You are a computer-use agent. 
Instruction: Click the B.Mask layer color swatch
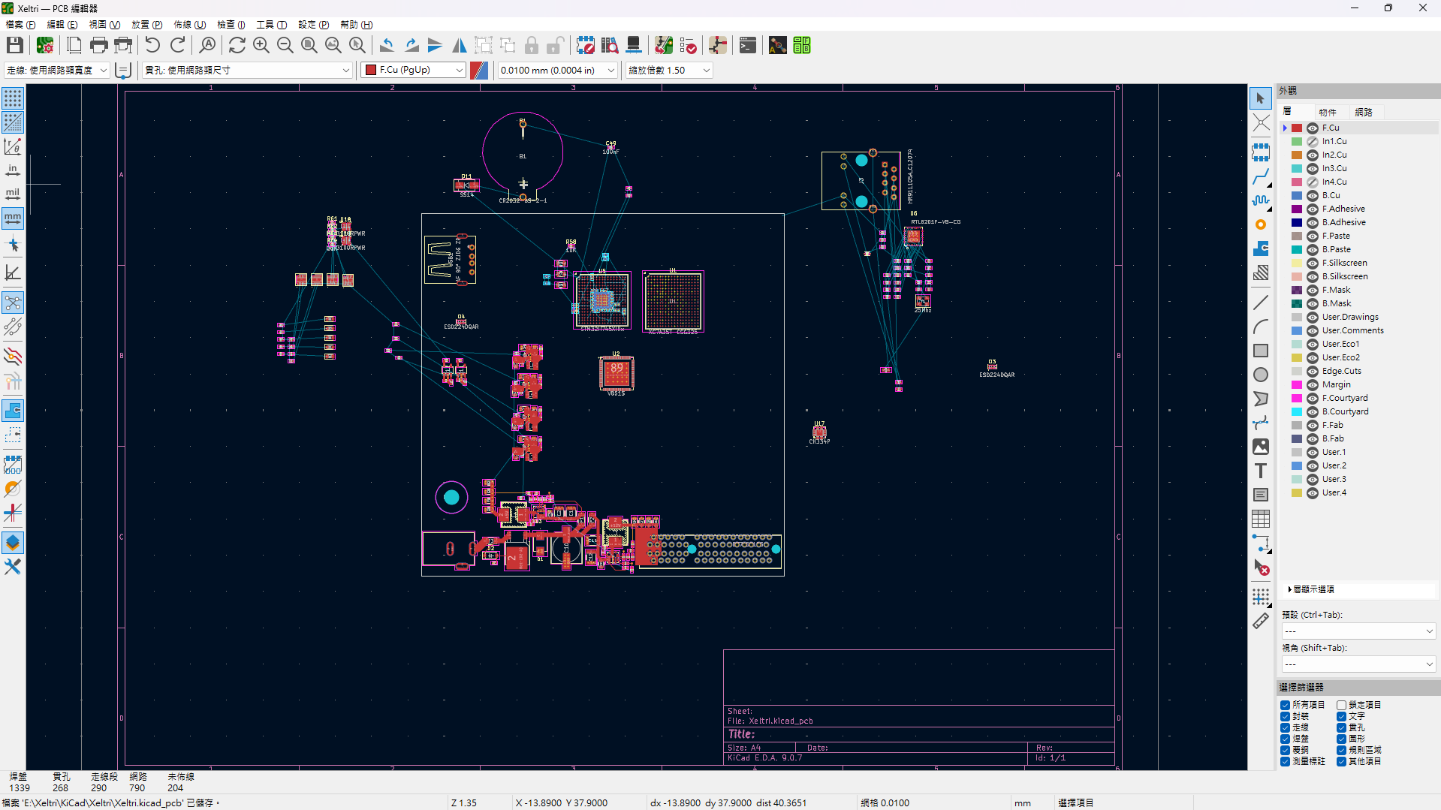click(x=1297, y=304)
